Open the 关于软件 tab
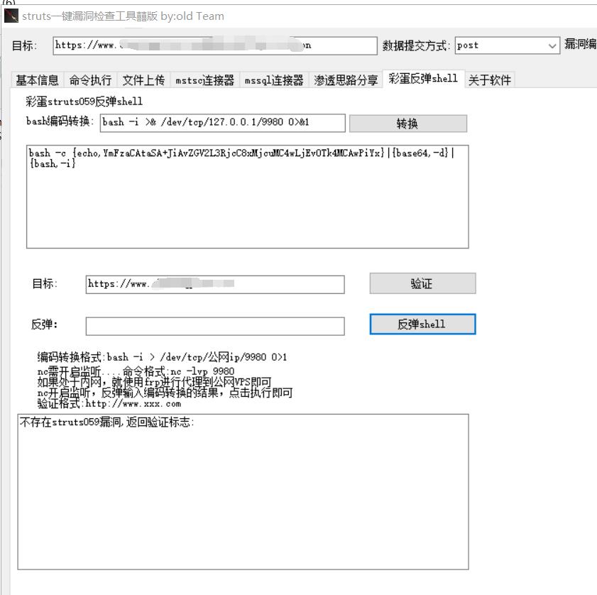597x595 pixels. (x=490, y=80)
